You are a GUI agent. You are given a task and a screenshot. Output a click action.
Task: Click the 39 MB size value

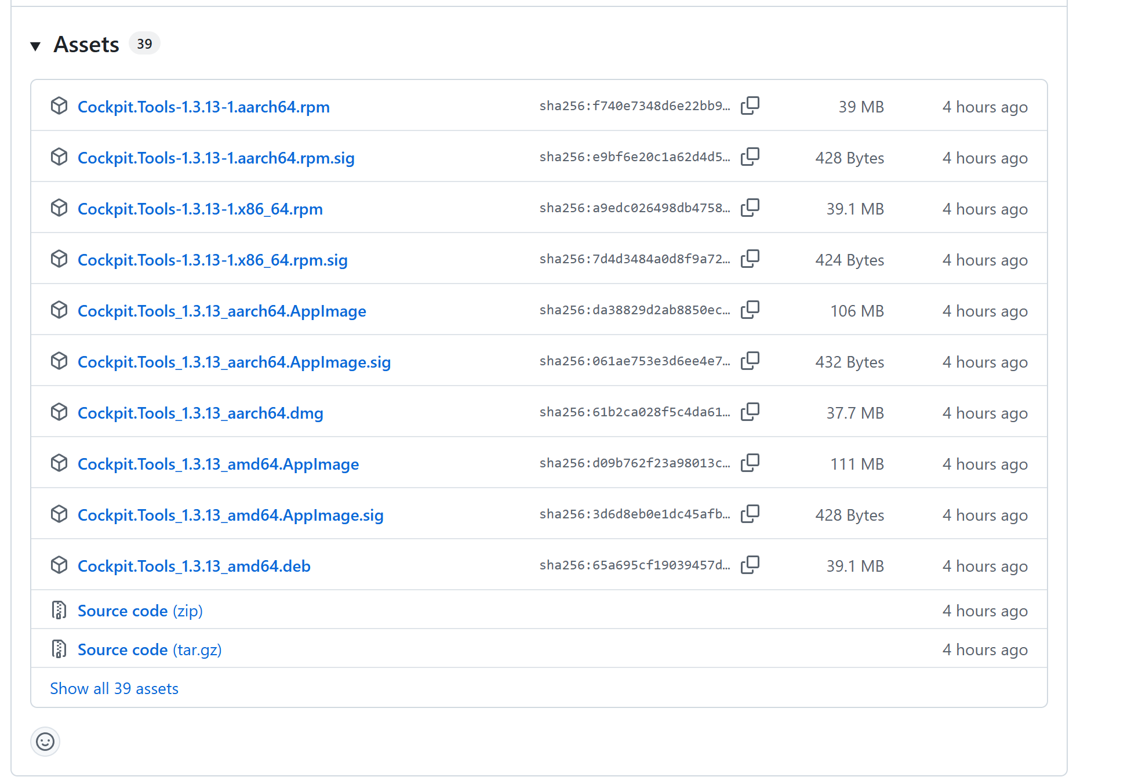pos(861,107)
